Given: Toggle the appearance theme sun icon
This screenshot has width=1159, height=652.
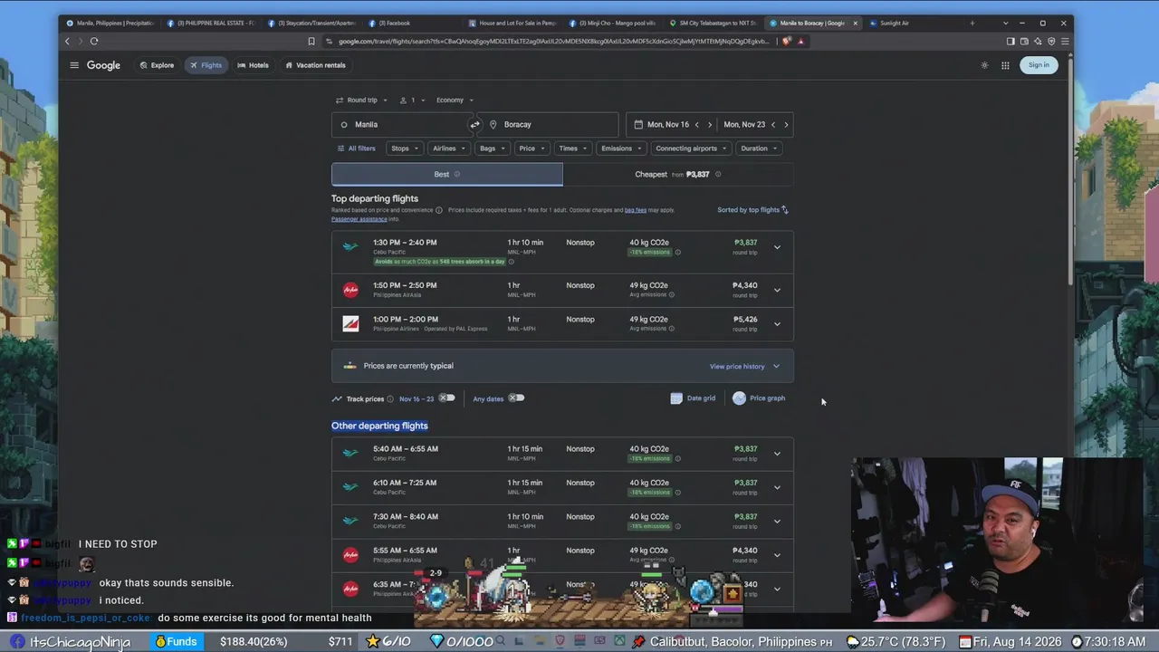Looking at the screenshot, I should tap(984, 65).
